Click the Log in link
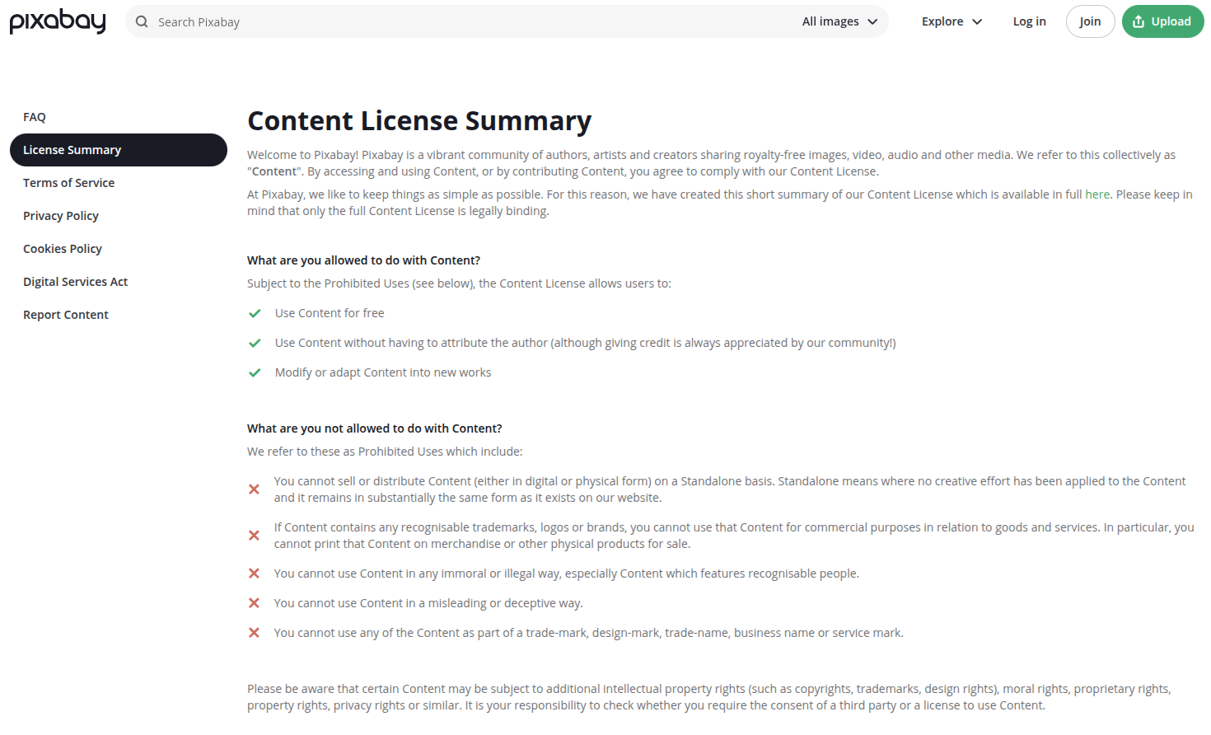1211x735 pixels. pos(1029,21)
